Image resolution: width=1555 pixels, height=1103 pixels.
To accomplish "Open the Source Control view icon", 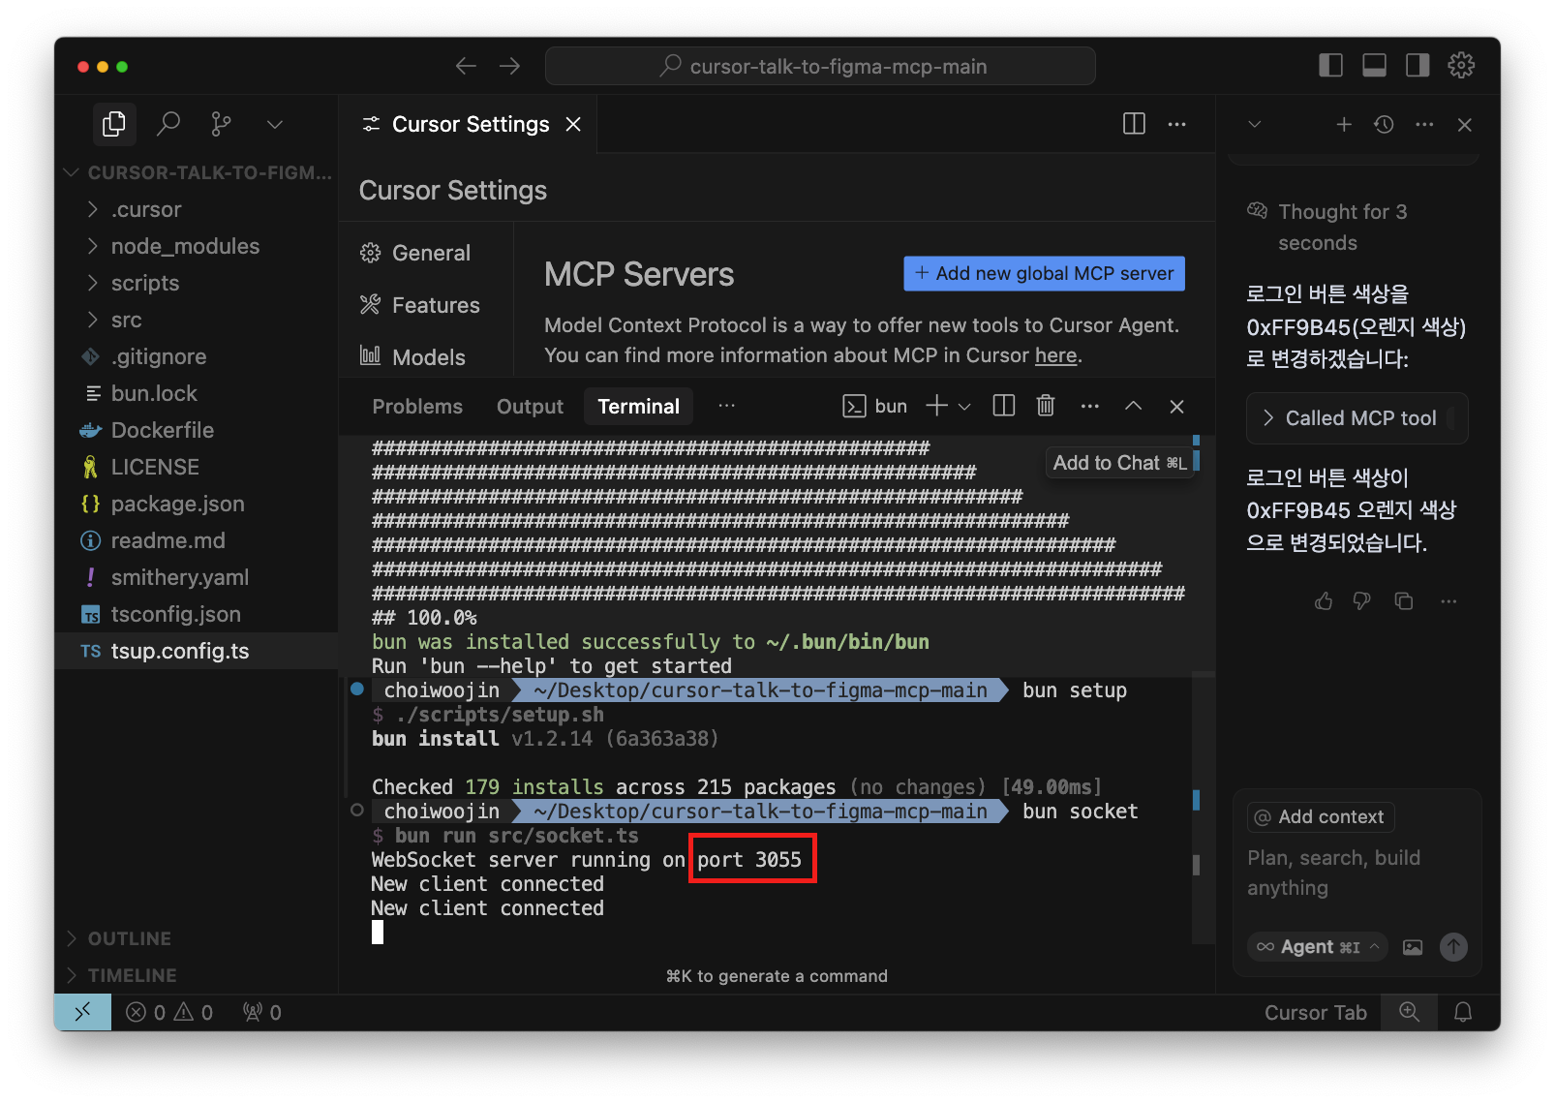I will click(x=222, y=124).
